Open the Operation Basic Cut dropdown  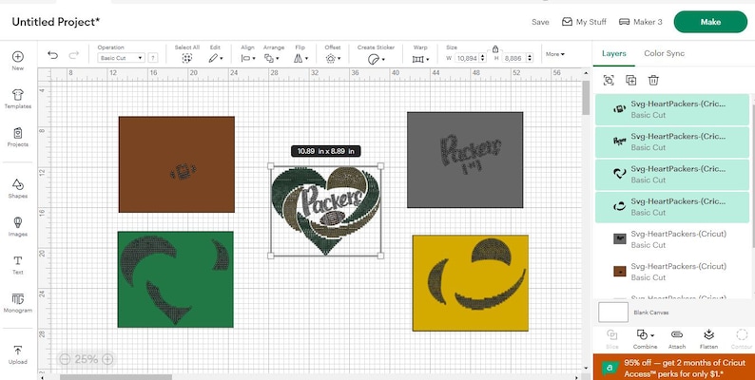click(x=121, y=58)
